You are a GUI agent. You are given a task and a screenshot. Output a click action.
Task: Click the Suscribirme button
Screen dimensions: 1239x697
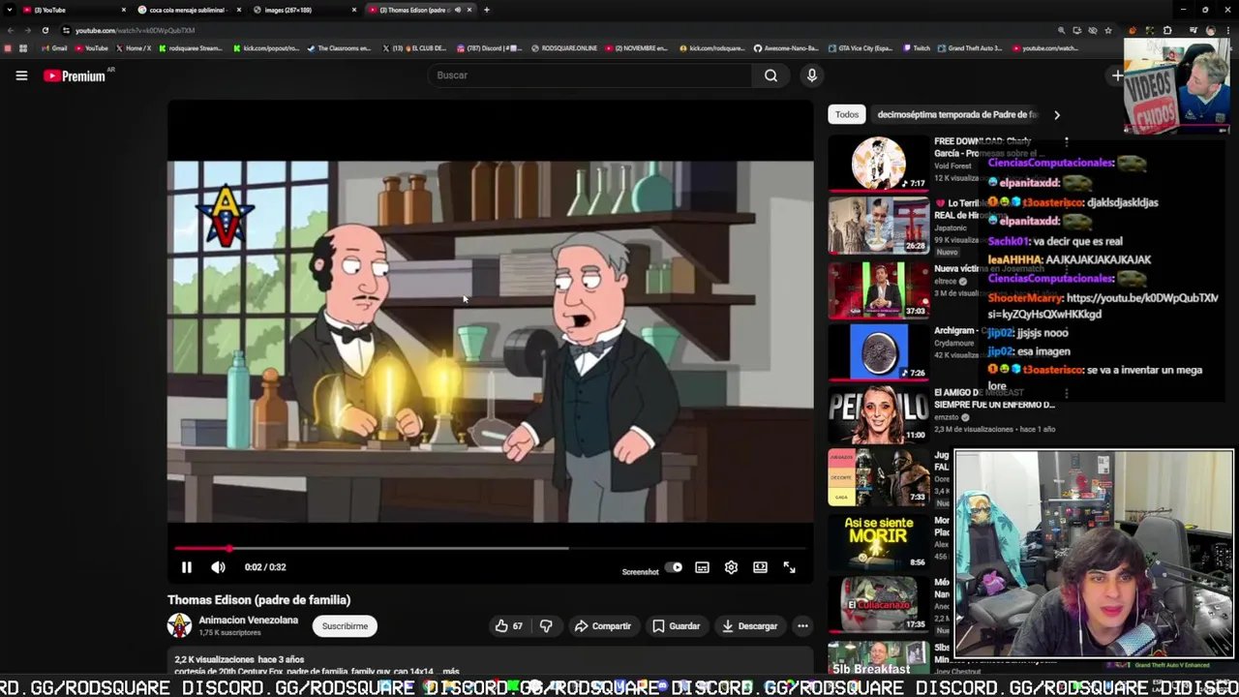coord(345,626)
